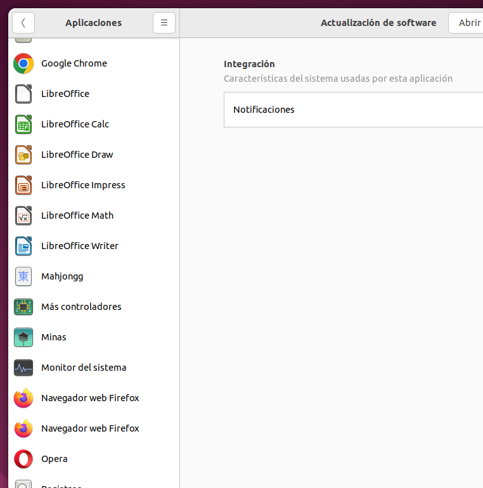This screenshot has height=488, width=483.
Task: Select the Google Chrome icon
Action: pyautogui.click(x=23, y=63)
